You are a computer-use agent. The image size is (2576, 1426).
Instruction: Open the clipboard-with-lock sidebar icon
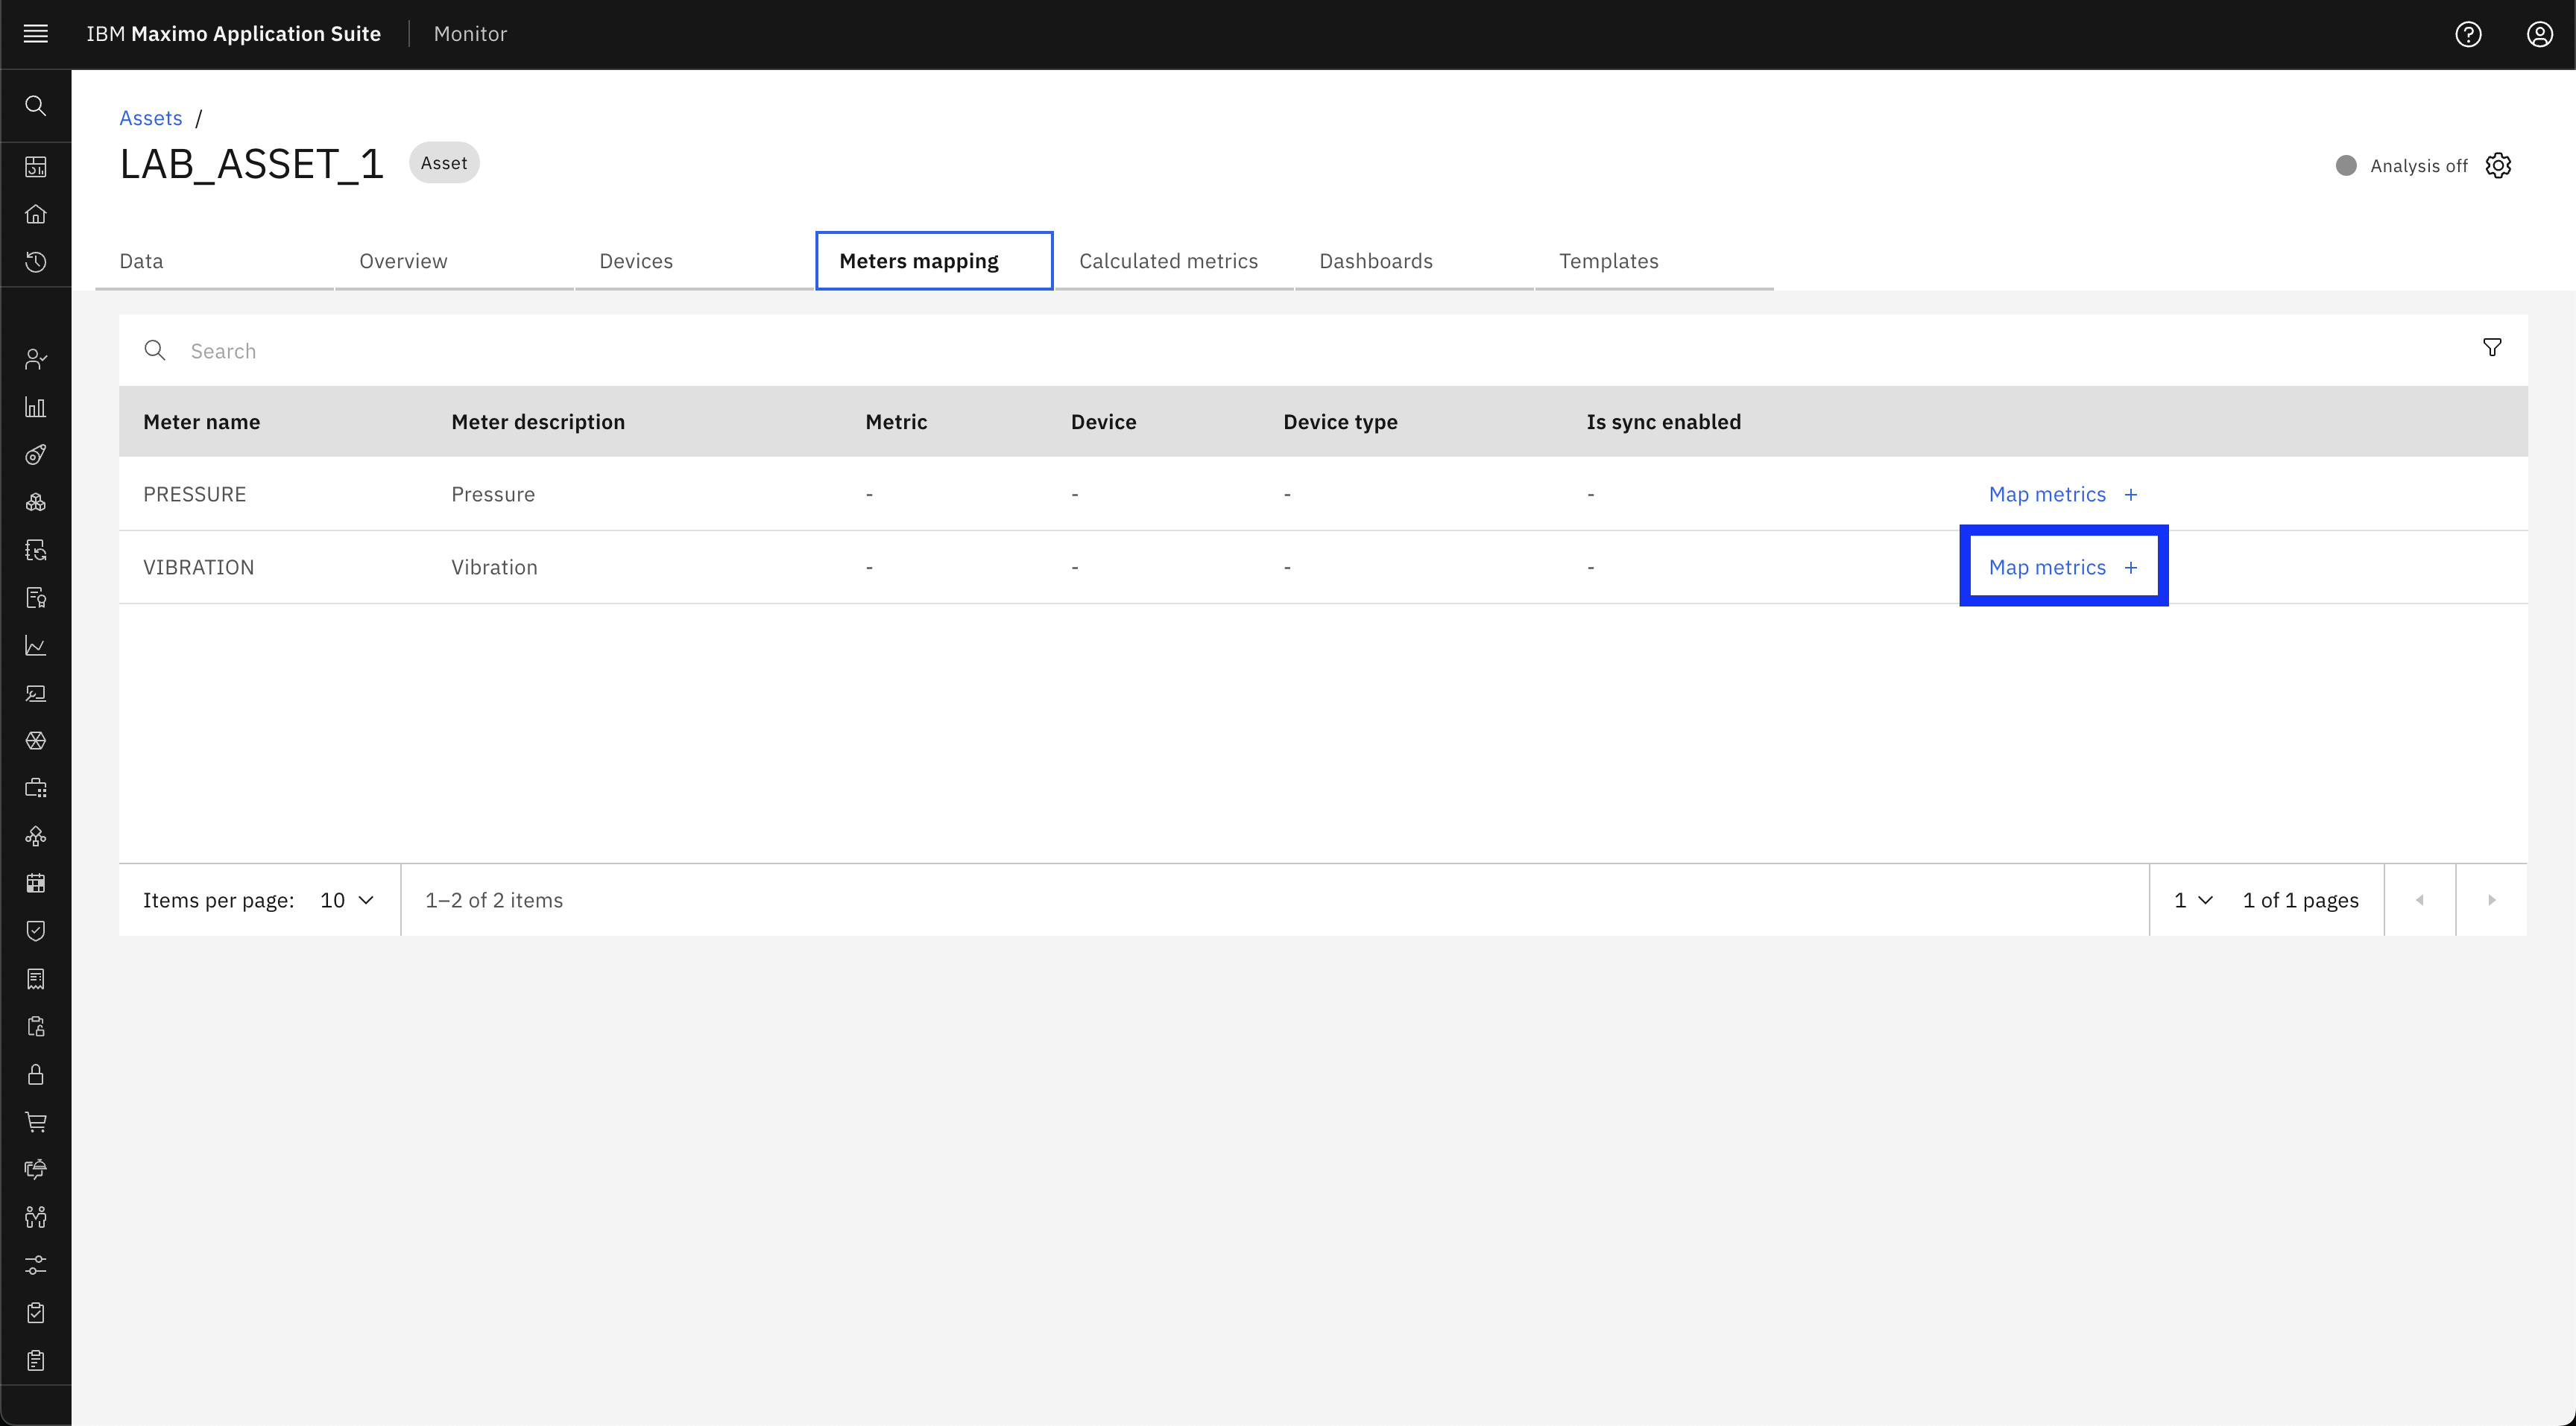(36, 1026)
